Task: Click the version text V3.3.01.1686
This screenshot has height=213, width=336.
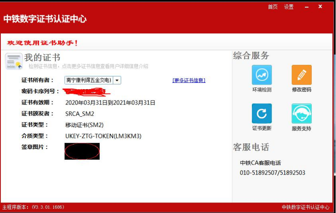Action: tap(48, 207)
